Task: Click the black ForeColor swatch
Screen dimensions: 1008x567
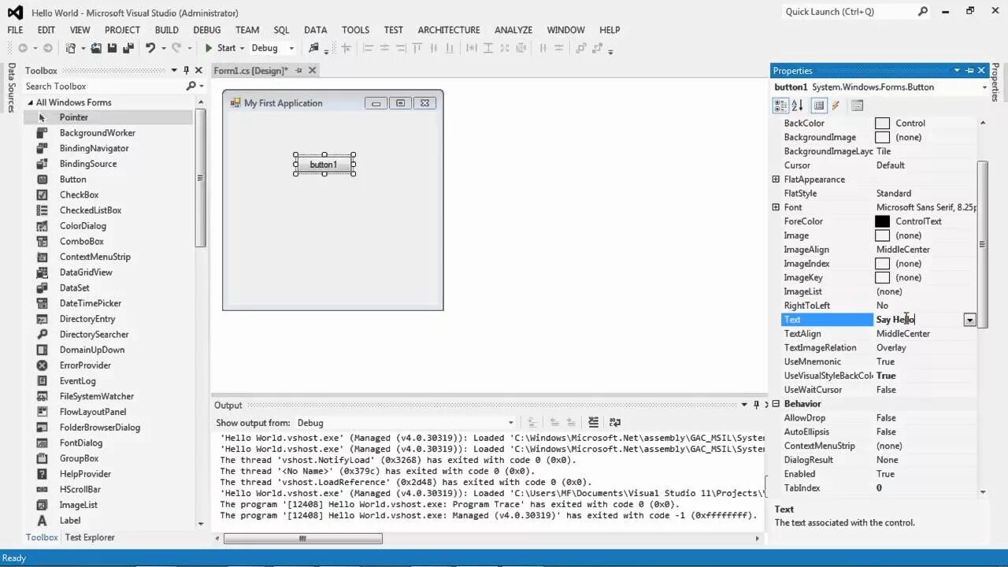Action: [882, 222]
